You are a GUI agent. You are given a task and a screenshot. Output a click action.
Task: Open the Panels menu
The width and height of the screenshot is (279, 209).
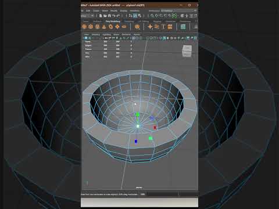point(137,34)
